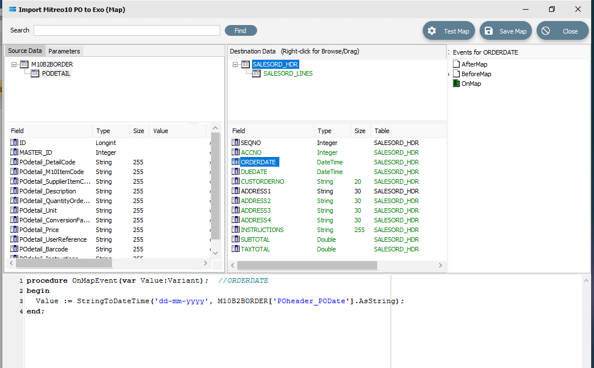Click the code editor scroll up arrow
The height and width of the screenshot is (368, 594).
[586, 280]
